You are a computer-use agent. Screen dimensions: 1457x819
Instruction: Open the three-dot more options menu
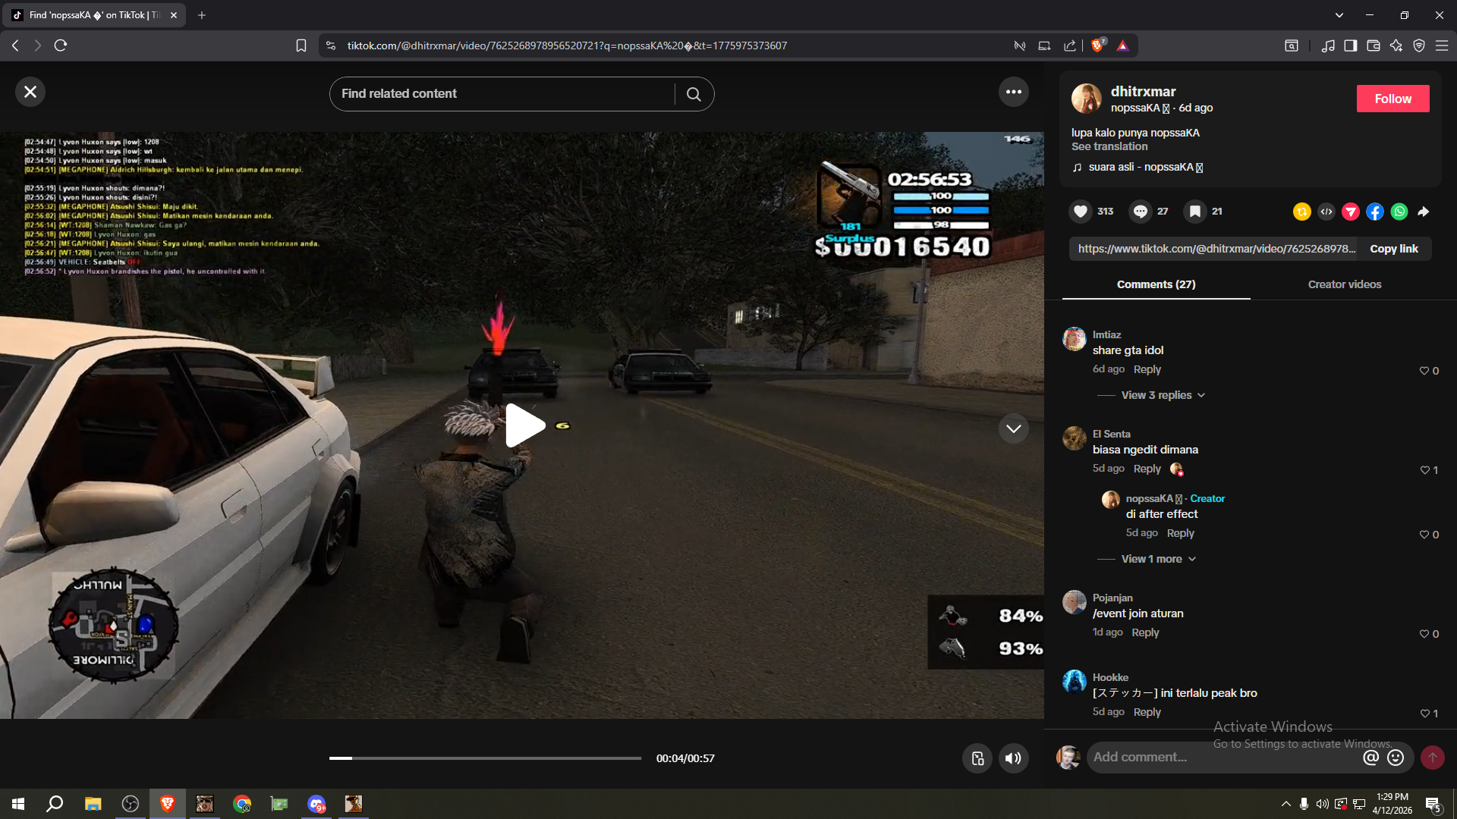coord(1014,92)
